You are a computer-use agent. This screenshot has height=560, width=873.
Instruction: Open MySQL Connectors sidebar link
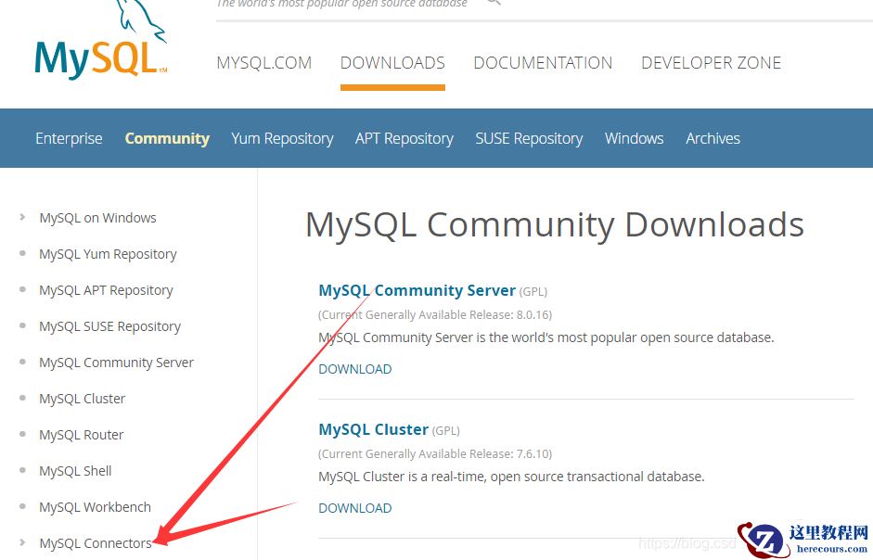click(96, 543)
